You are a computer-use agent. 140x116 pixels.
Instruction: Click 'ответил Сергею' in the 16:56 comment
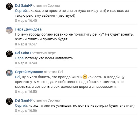coord(47,100)
